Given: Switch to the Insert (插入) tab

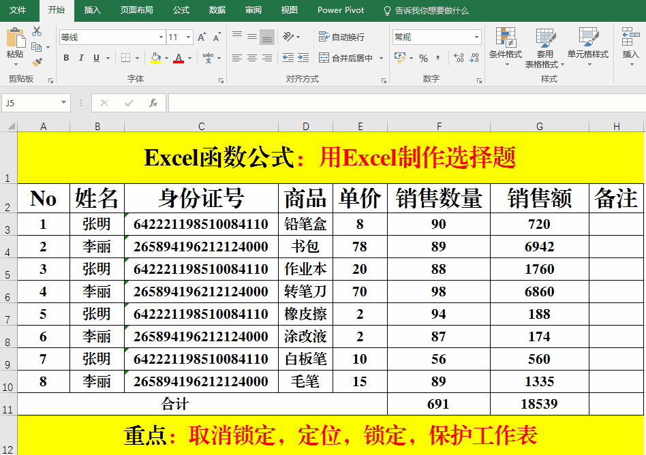Looking at the screenshot, I should (x=92, y=10).
